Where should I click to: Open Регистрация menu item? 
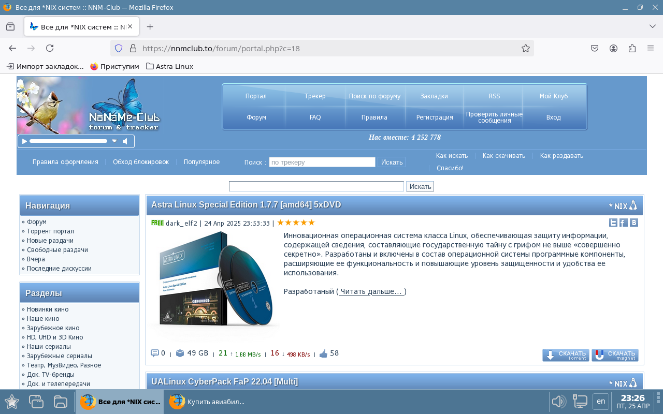coord(435,117)
